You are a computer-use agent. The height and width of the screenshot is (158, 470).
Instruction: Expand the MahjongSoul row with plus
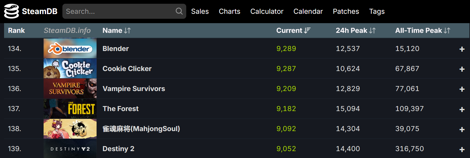coord(462,129)
